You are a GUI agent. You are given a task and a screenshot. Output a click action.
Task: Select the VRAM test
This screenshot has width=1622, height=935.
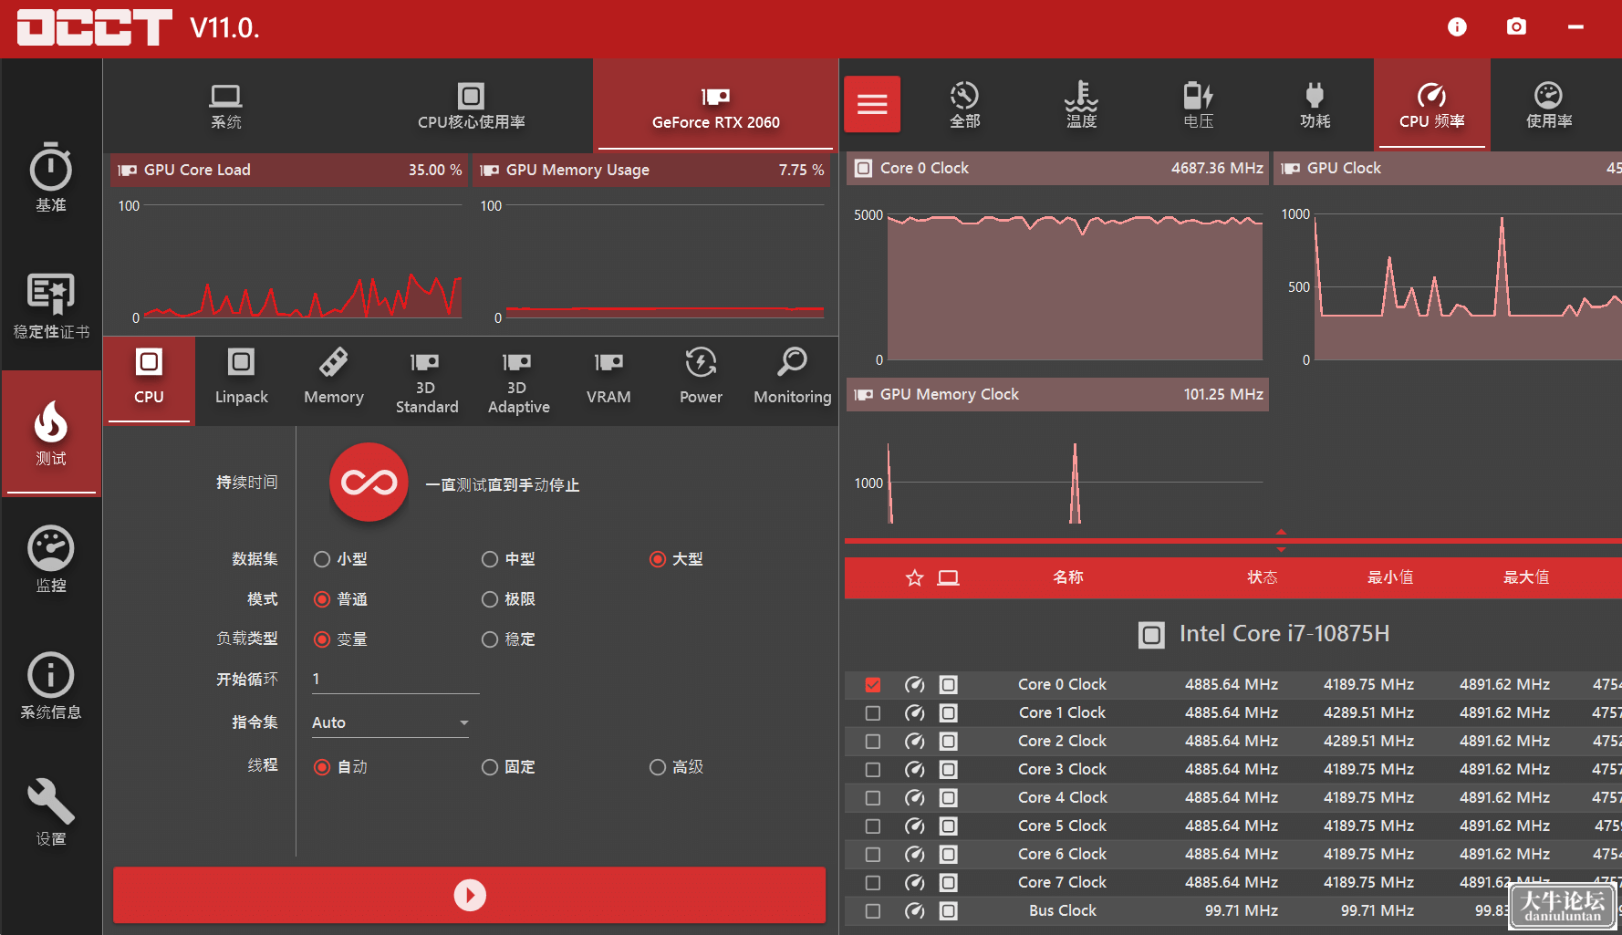608,379
